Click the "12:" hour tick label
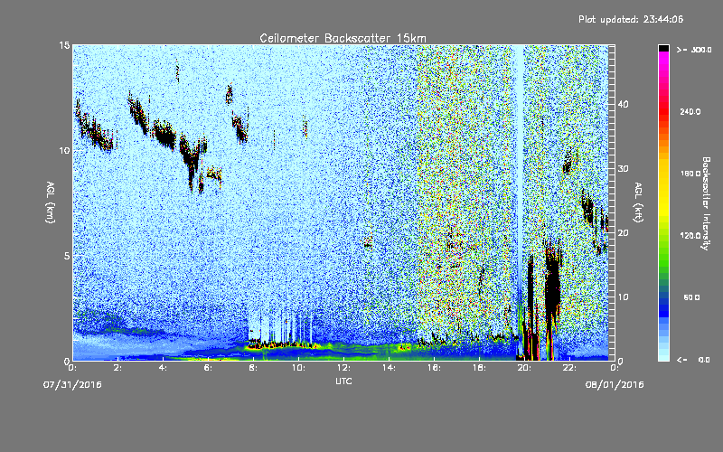Image resolution: width=723 pixels, height=452 pixels. click(x=344, y=368)
